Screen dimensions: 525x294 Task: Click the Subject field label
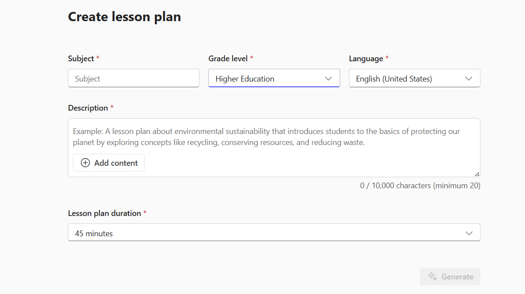pos(81,58)
